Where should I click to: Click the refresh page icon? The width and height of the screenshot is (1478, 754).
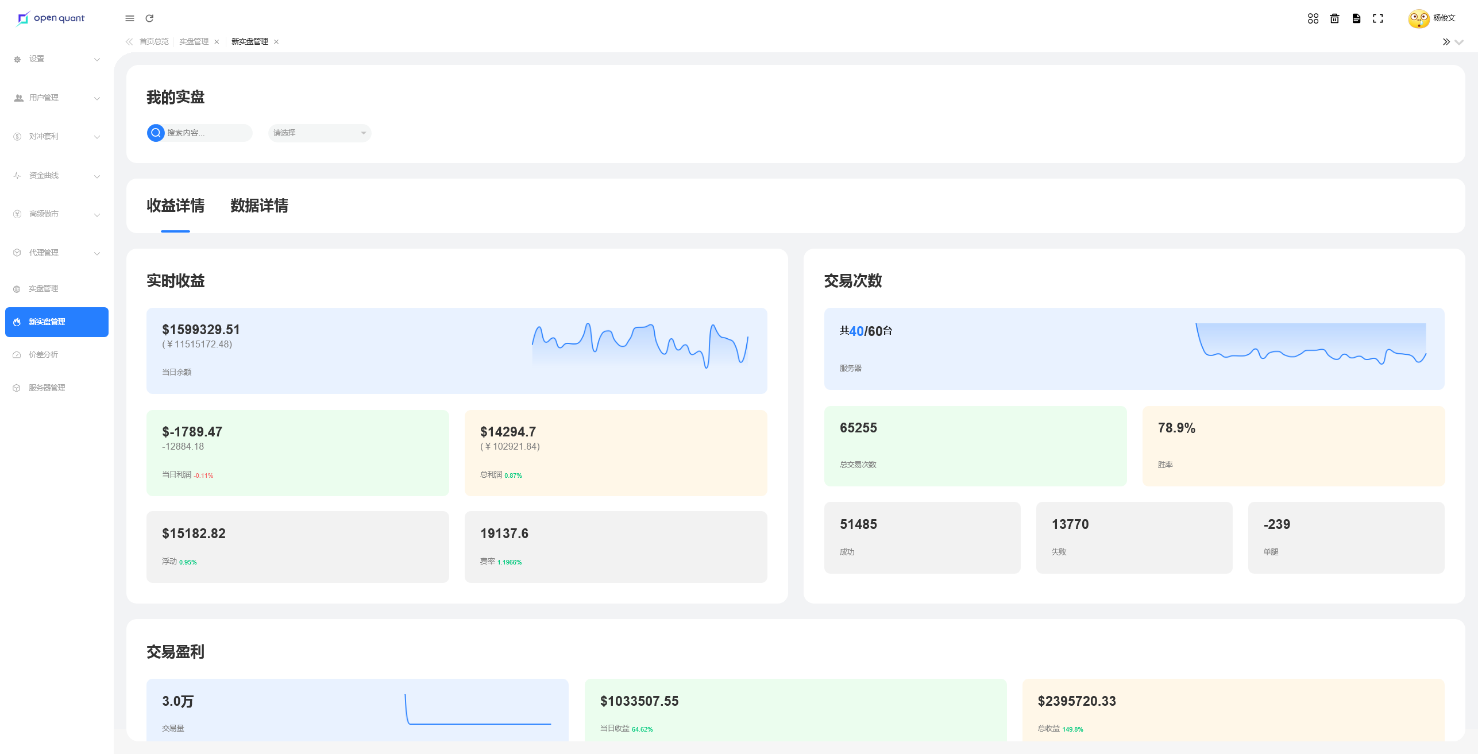click(x=149, y=18)
